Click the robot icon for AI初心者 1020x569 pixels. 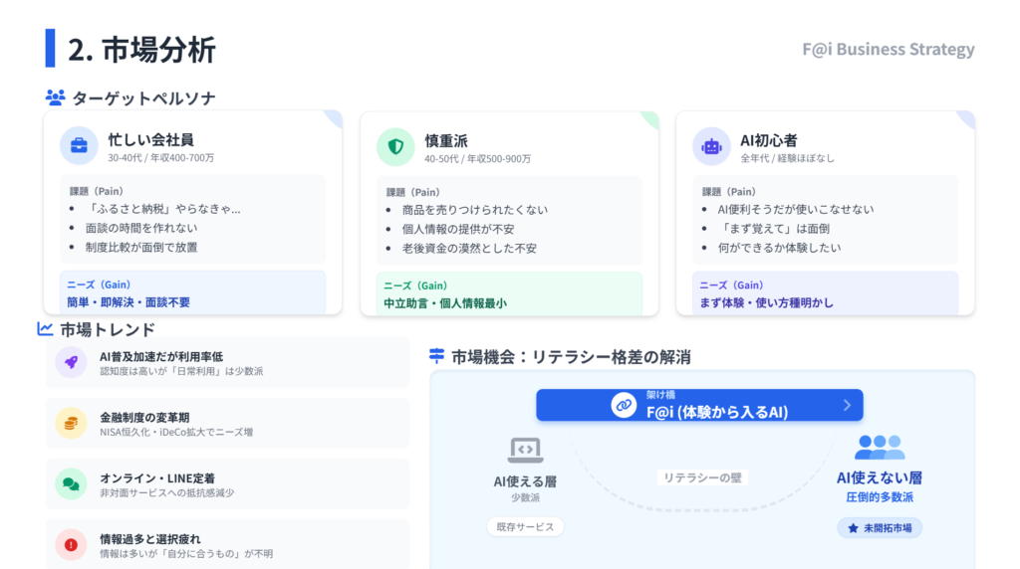pyautogui.click(x=711, y=147)
